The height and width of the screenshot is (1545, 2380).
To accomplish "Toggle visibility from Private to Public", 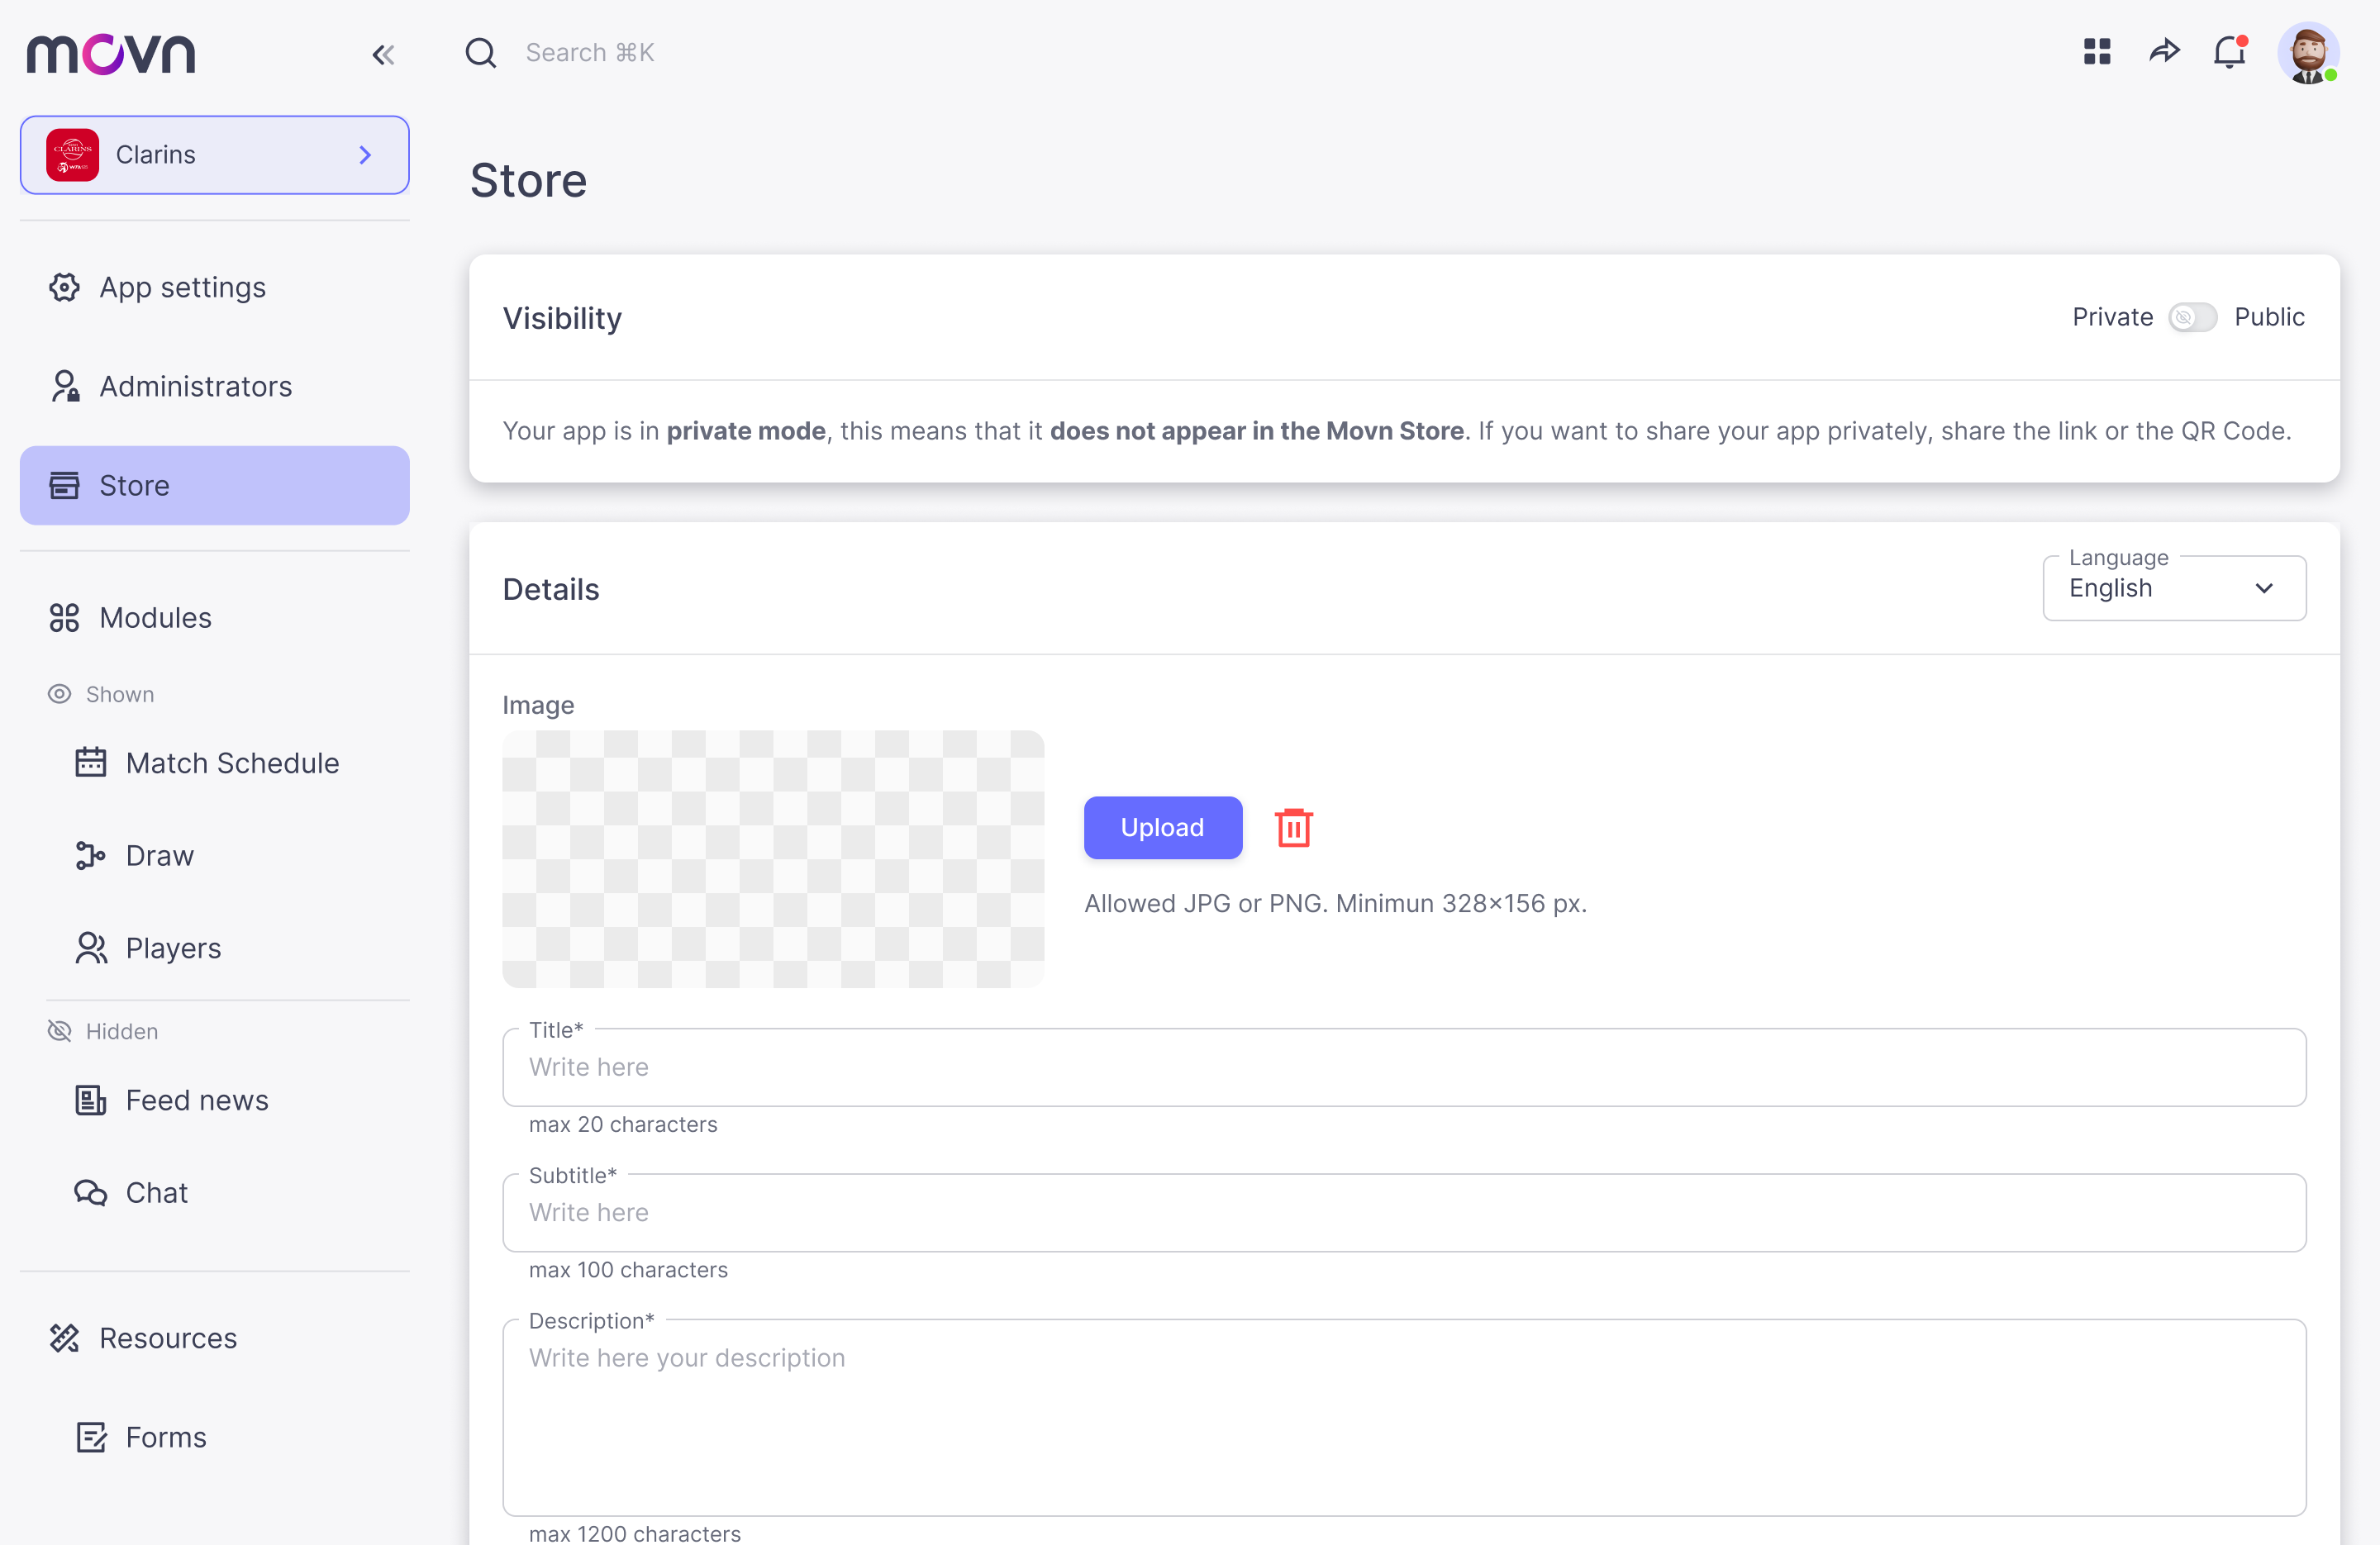I will pos(2192,317).
